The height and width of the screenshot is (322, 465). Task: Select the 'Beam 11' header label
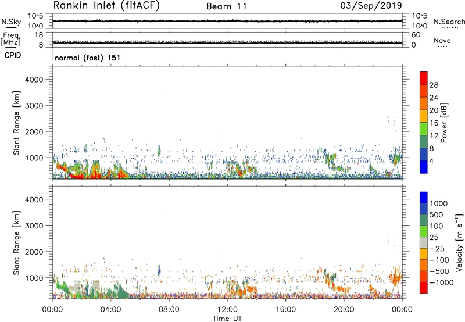pyautogui.click(x=227, y=6)
